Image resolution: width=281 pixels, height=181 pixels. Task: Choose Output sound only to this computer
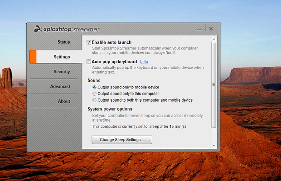click(x=94, y=94)
